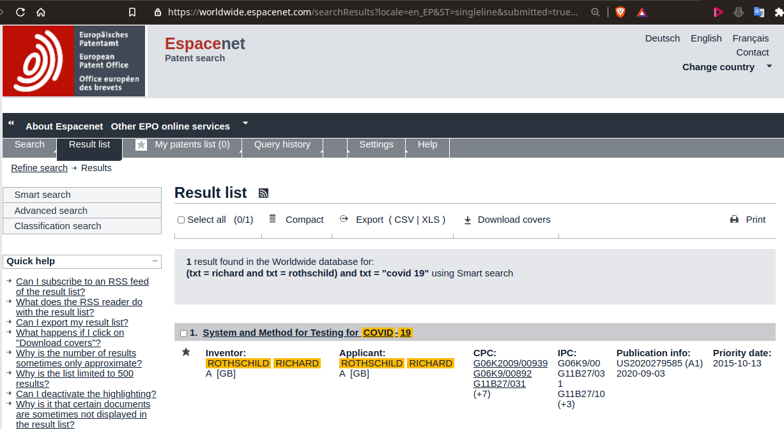Tick the checkbox for result 1
Image resolution: width=784 pixels, height=429 pixels.
coord(184,333)
